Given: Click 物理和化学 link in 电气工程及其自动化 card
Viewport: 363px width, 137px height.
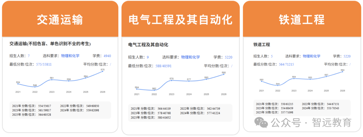Looking at the screenshot, I should point(190,57).
